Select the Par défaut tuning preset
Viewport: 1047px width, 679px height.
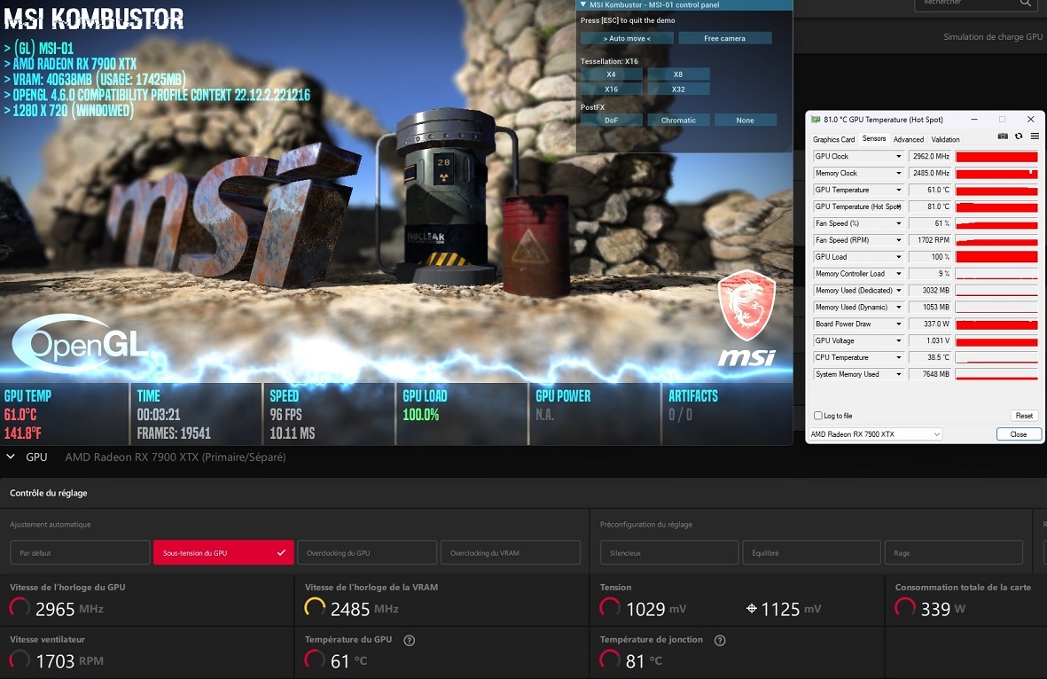click(x=80, y=553)
